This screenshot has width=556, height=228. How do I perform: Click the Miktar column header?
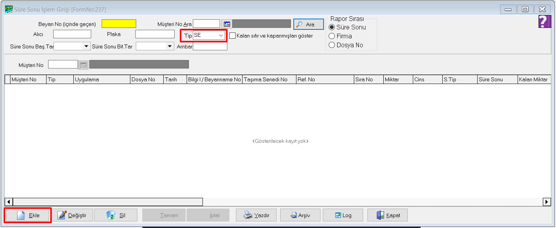[398, 79]
